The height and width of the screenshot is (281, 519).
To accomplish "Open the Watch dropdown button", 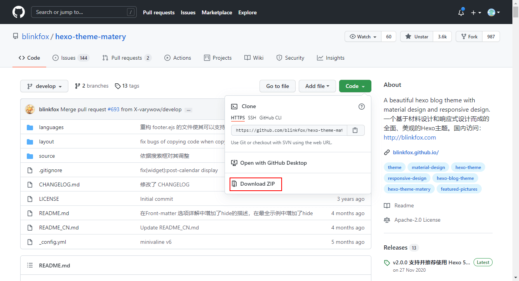I will click(x=363, y=36).
